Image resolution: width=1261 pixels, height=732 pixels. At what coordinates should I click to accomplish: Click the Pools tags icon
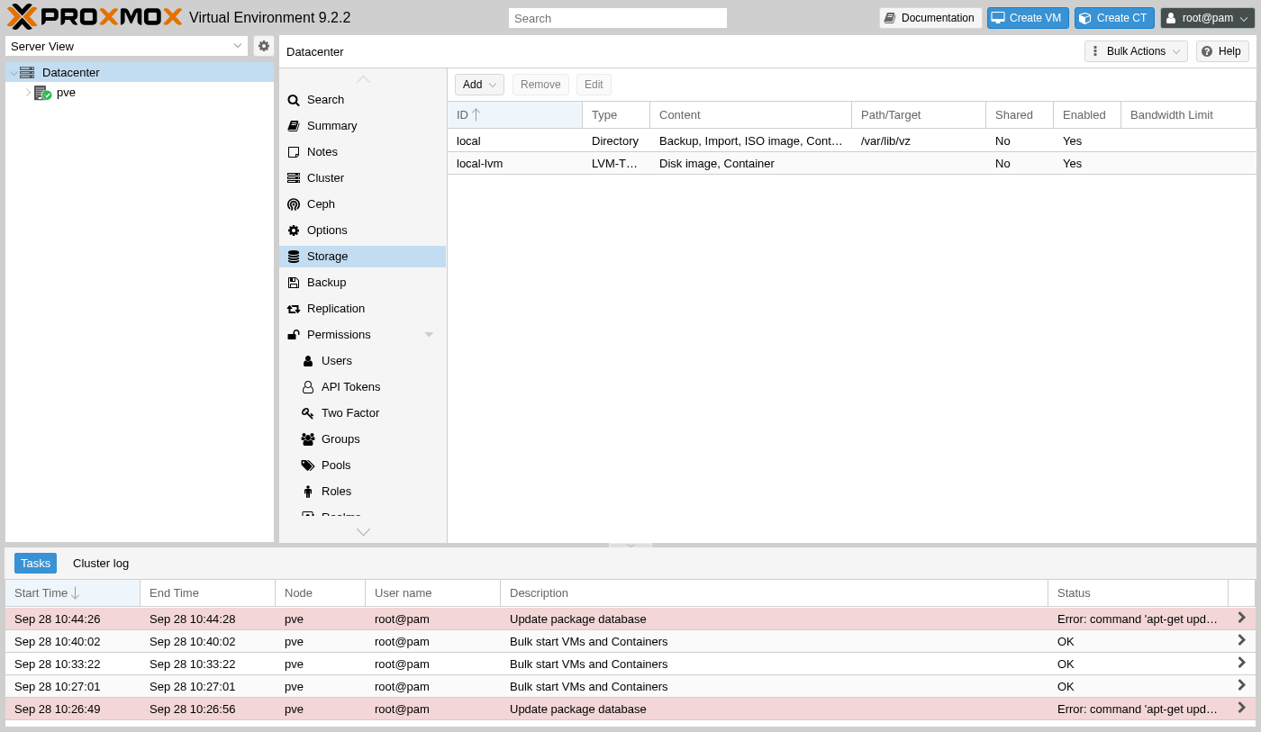pos(308,465)
